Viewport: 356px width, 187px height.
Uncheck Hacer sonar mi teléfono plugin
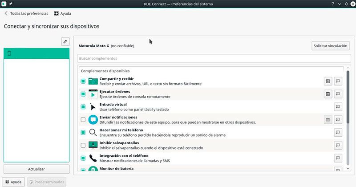tap(83, 133)
